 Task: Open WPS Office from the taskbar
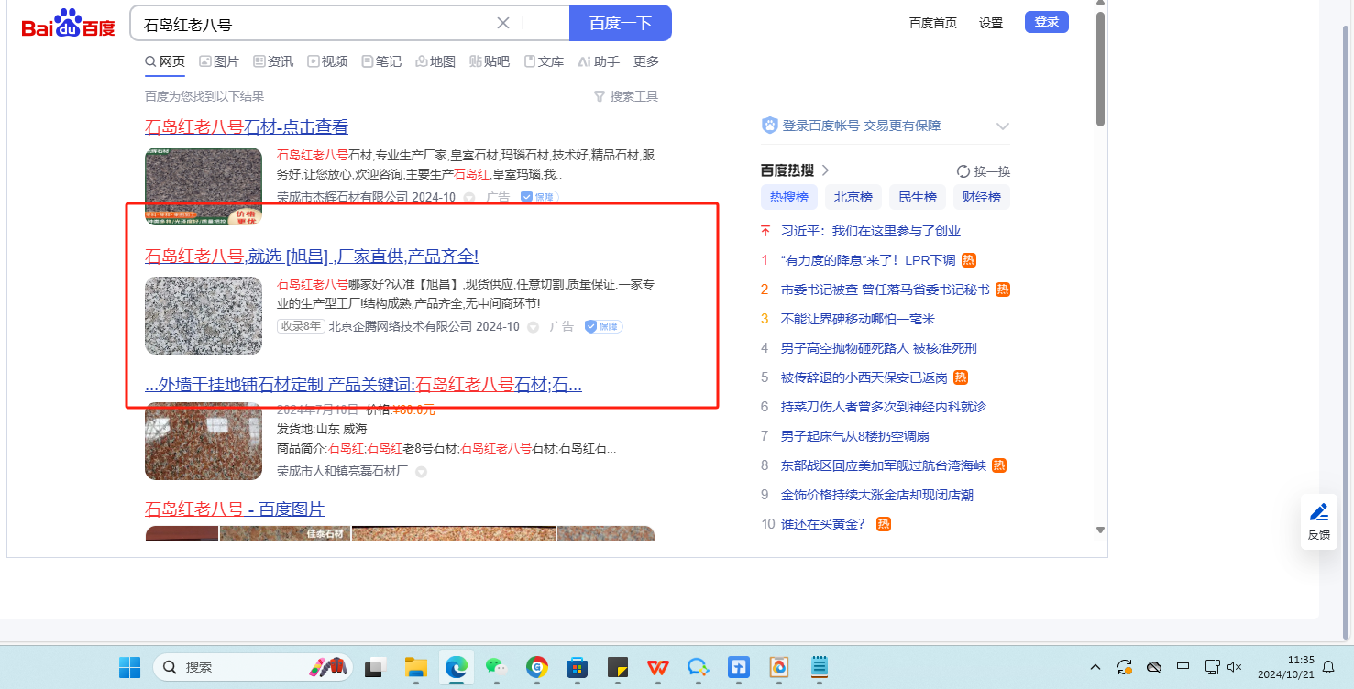tap(658, 667)
